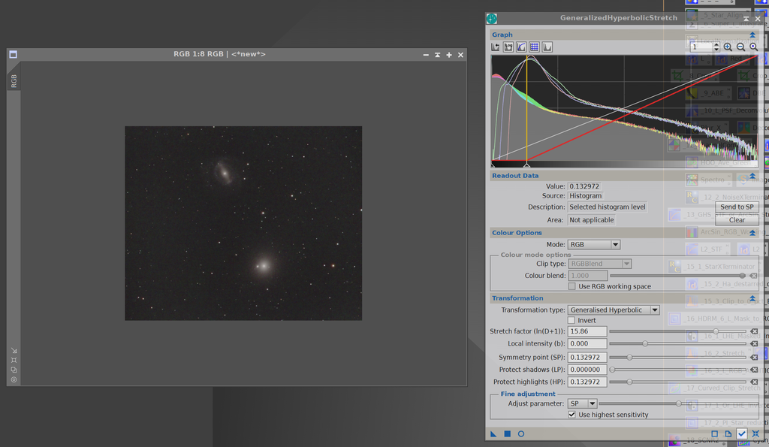Screen dimensions: 769x447
Task: Zoom out on the histogram graph
Action: 740,47
